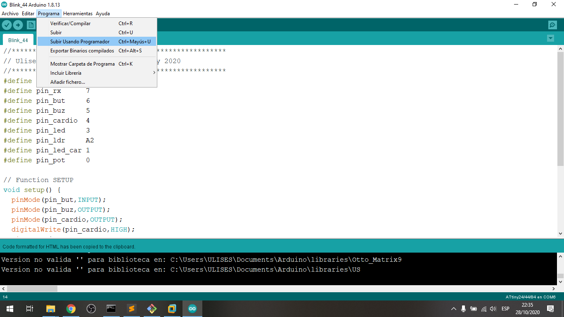Show hidden system tray icons chevron
Viewport: 564px width, 317px height.
click(x=454, y=309)
